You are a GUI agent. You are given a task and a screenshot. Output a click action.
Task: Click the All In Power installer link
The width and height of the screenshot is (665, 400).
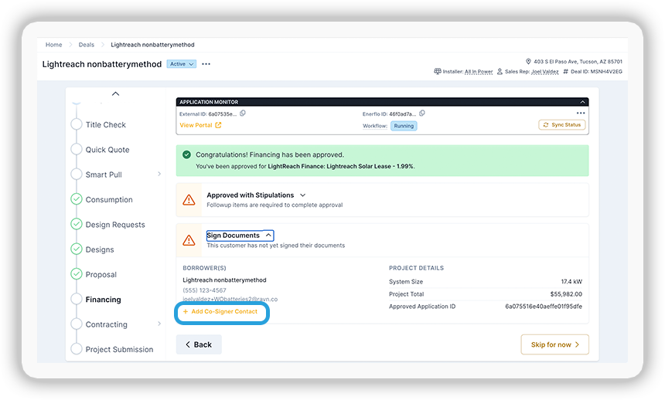[x=479, y=72]
